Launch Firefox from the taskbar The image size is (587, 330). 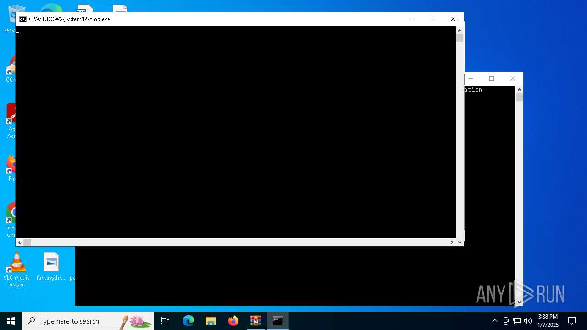coord(233,321)
